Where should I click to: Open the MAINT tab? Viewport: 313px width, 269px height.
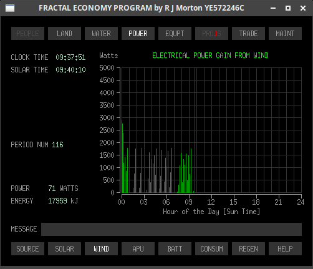285,33
